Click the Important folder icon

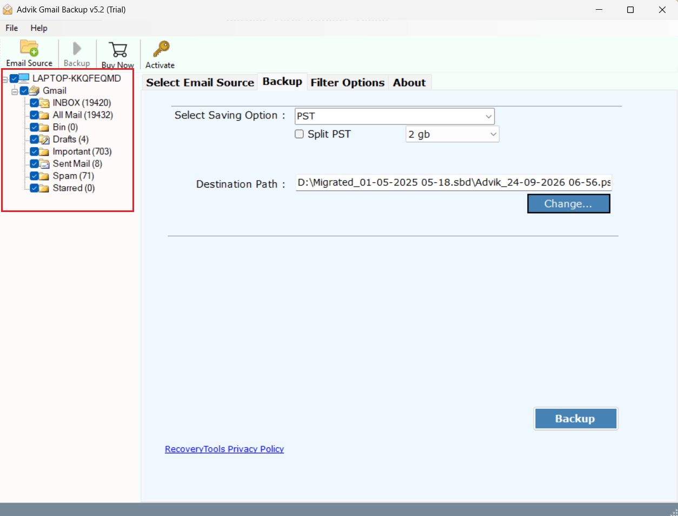[x=44, y=152]
